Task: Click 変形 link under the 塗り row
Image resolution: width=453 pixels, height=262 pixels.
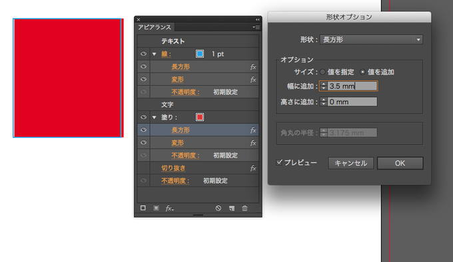Action: coord(178,143)
